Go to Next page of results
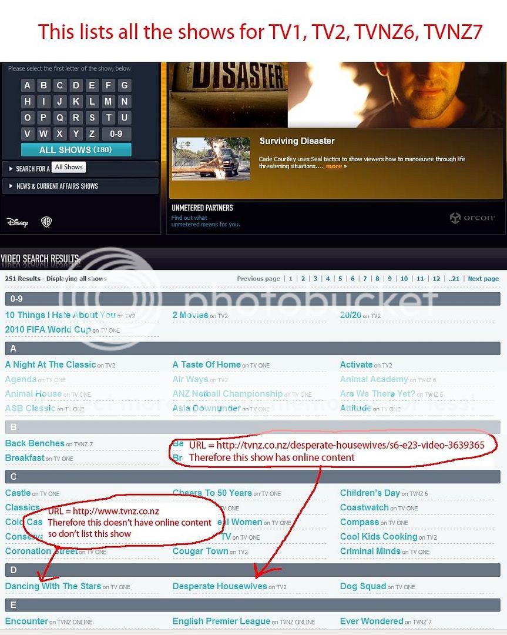Viewport: 507px width, 635px height. coord(483,279)
